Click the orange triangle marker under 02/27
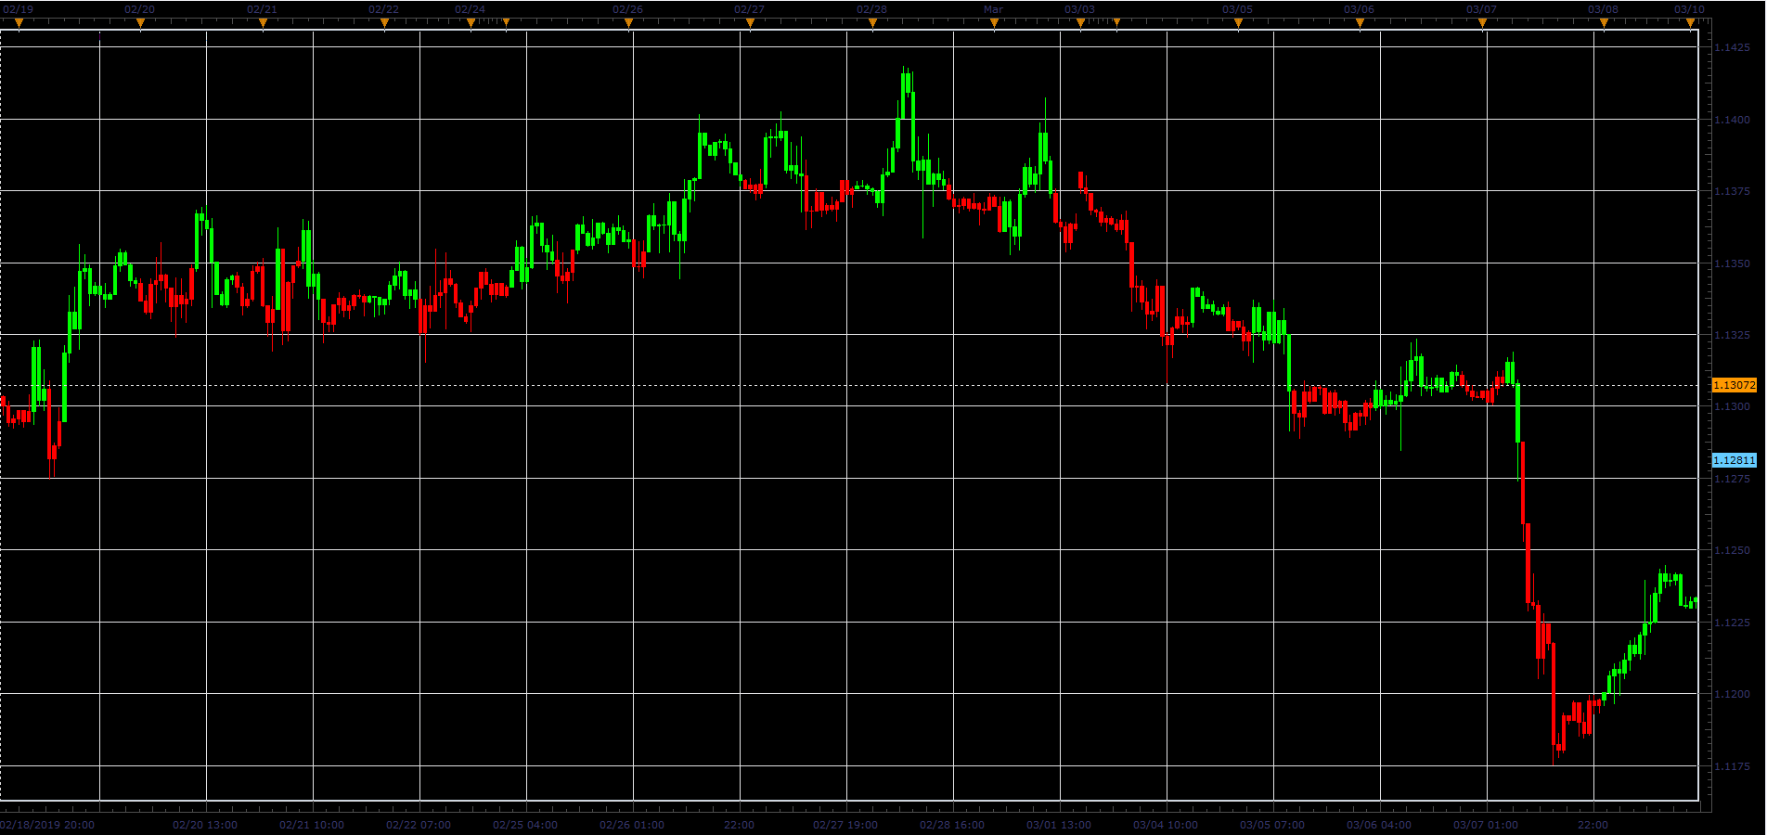 (x=750, y=24)
